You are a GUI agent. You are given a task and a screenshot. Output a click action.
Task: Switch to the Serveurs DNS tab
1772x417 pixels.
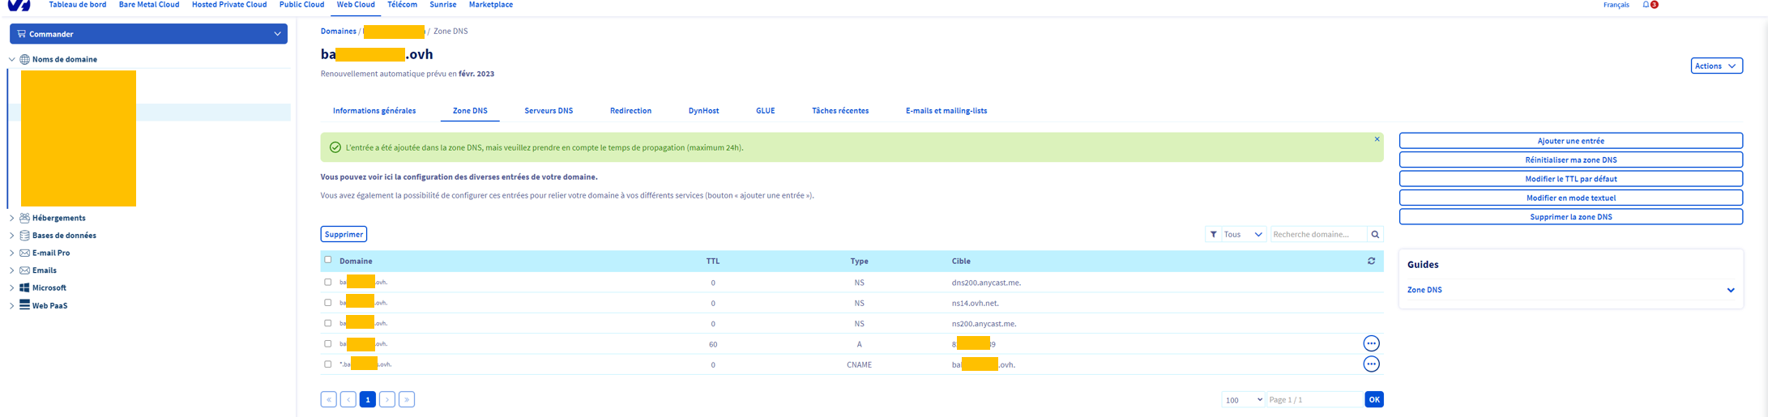coord(549,111)
